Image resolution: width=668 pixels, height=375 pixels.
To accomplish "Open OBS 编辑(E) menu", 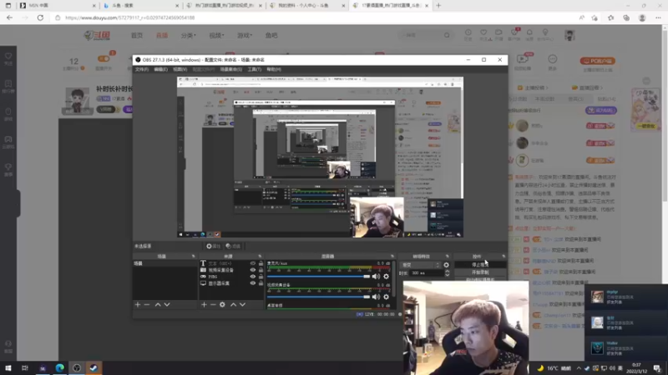I will (160, 69).
